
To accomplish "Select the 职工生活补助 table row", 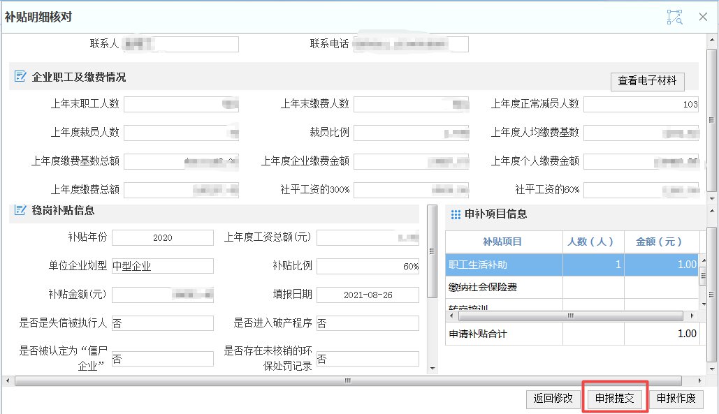I will point(503,265).
